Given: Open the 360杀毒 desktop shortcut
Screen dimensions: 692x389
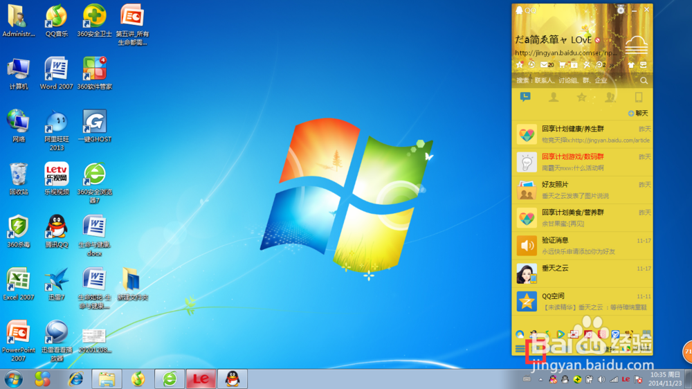Looking at the screenshot, I should [19, 231].
